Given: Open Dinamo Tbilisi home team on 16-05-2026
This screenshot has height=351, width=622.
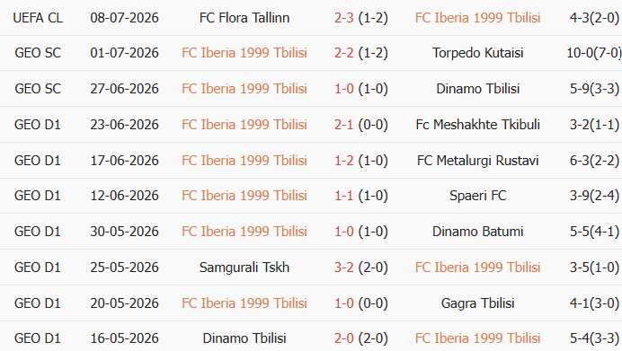Looking at the screenshot, I should [244, 338].
